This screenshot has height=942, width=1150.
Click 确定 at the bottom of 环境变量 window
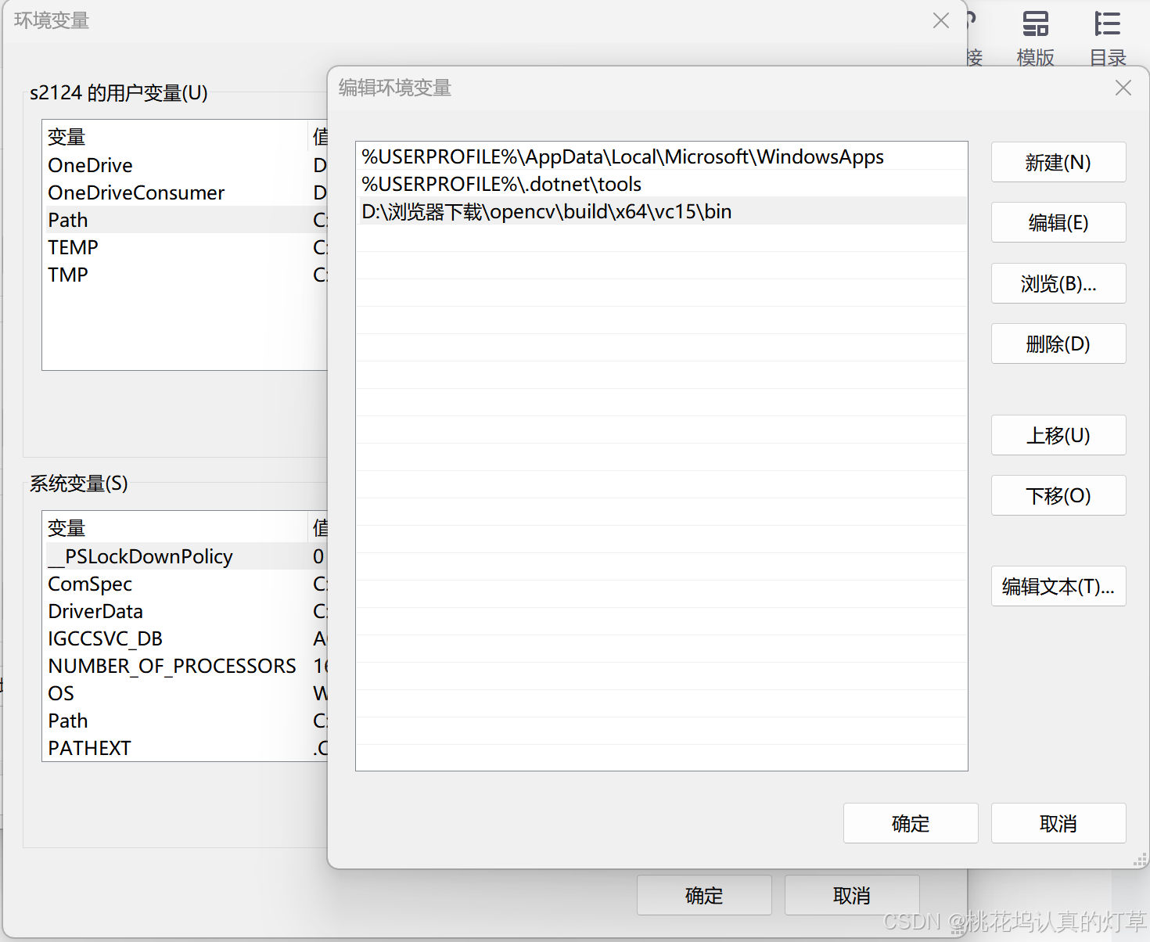703,895
